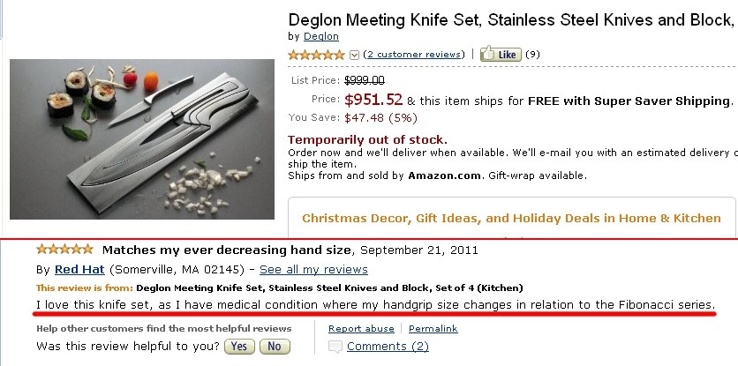
Task: Click the Report abuse link
Action: click(x=361, y=329)
